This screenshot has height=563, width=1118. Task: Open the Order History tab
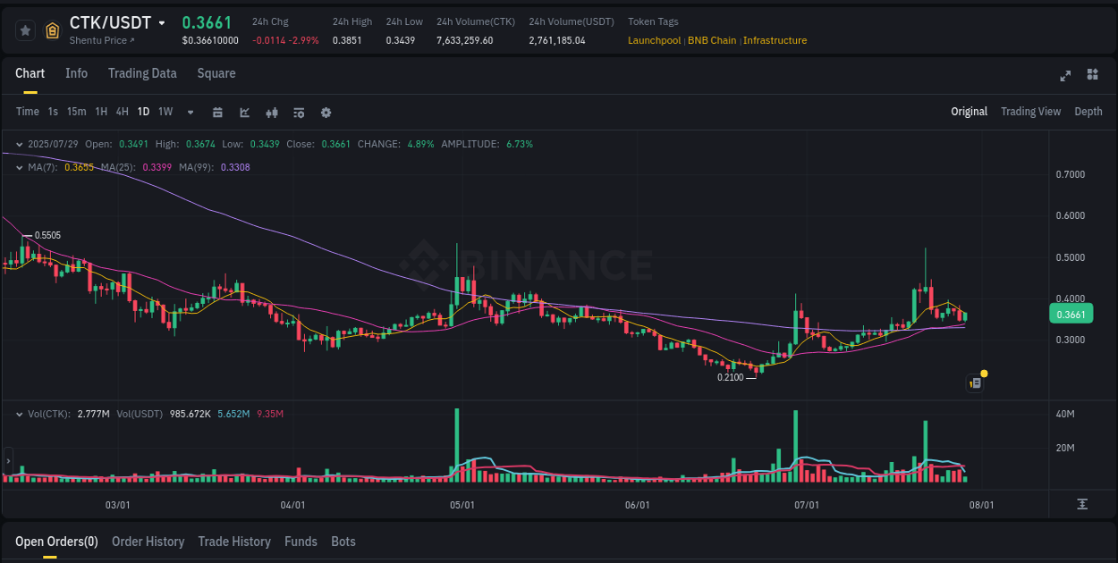[148, 542]
